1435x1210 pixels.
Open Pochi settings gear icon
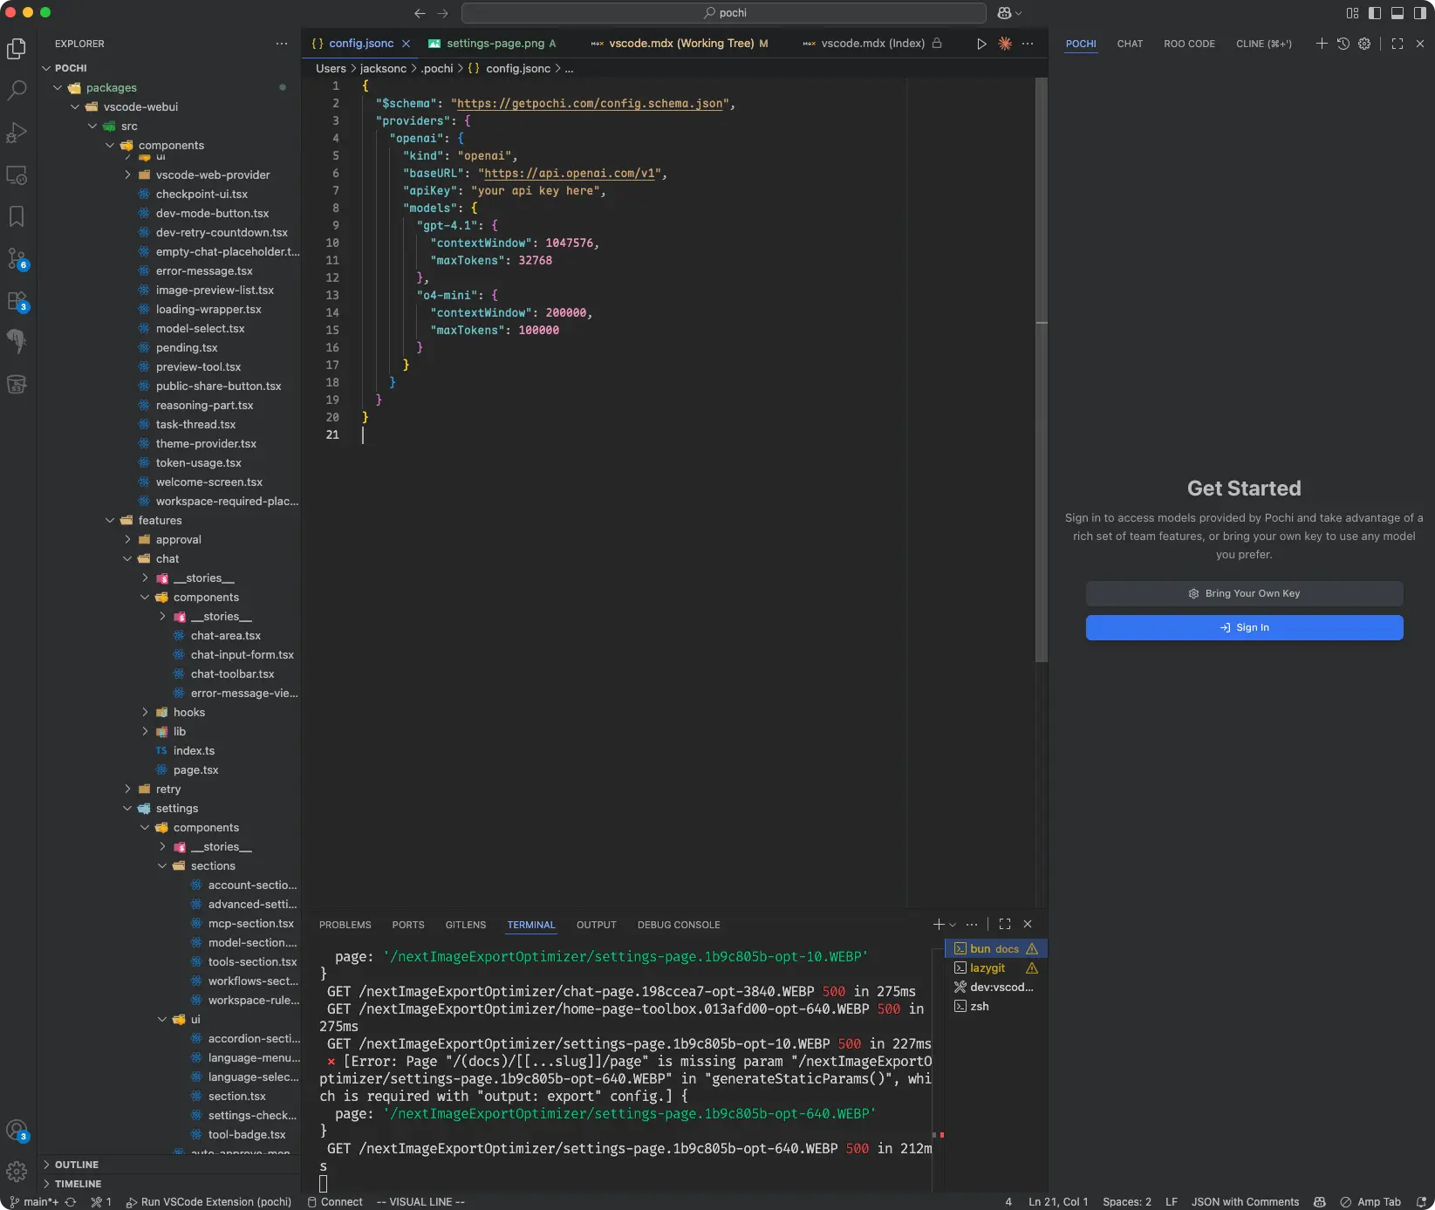tap(1364, 44)
